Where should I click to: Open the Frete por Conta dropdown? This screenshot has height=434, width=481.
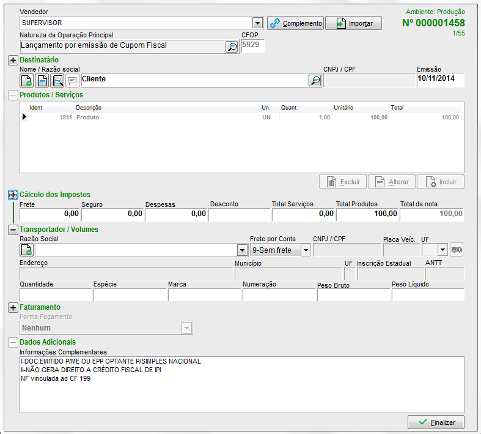[x=305, y=250]
